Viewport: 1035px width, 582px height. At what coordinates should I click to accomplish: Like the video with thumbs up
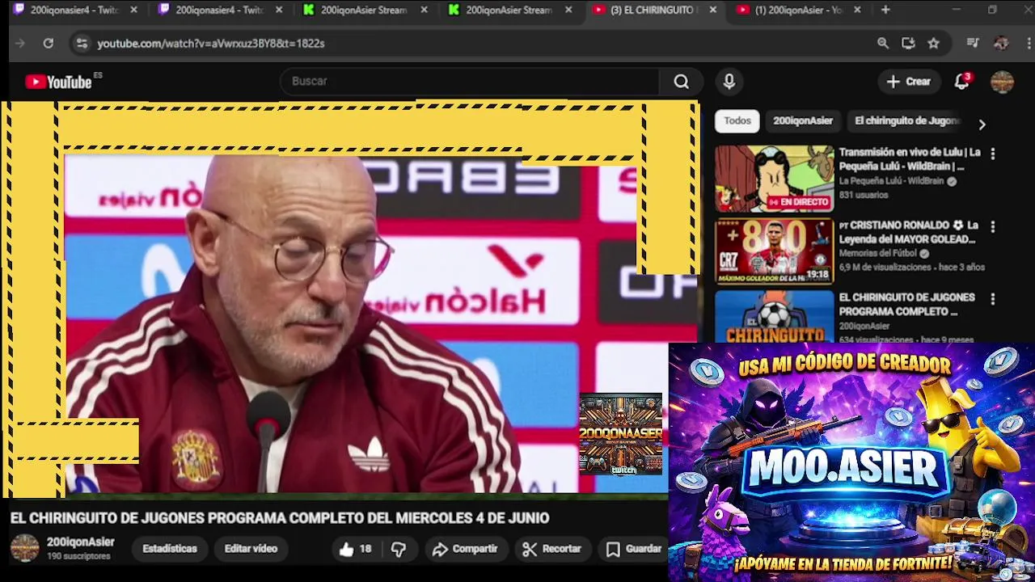(x=354, y=549)
